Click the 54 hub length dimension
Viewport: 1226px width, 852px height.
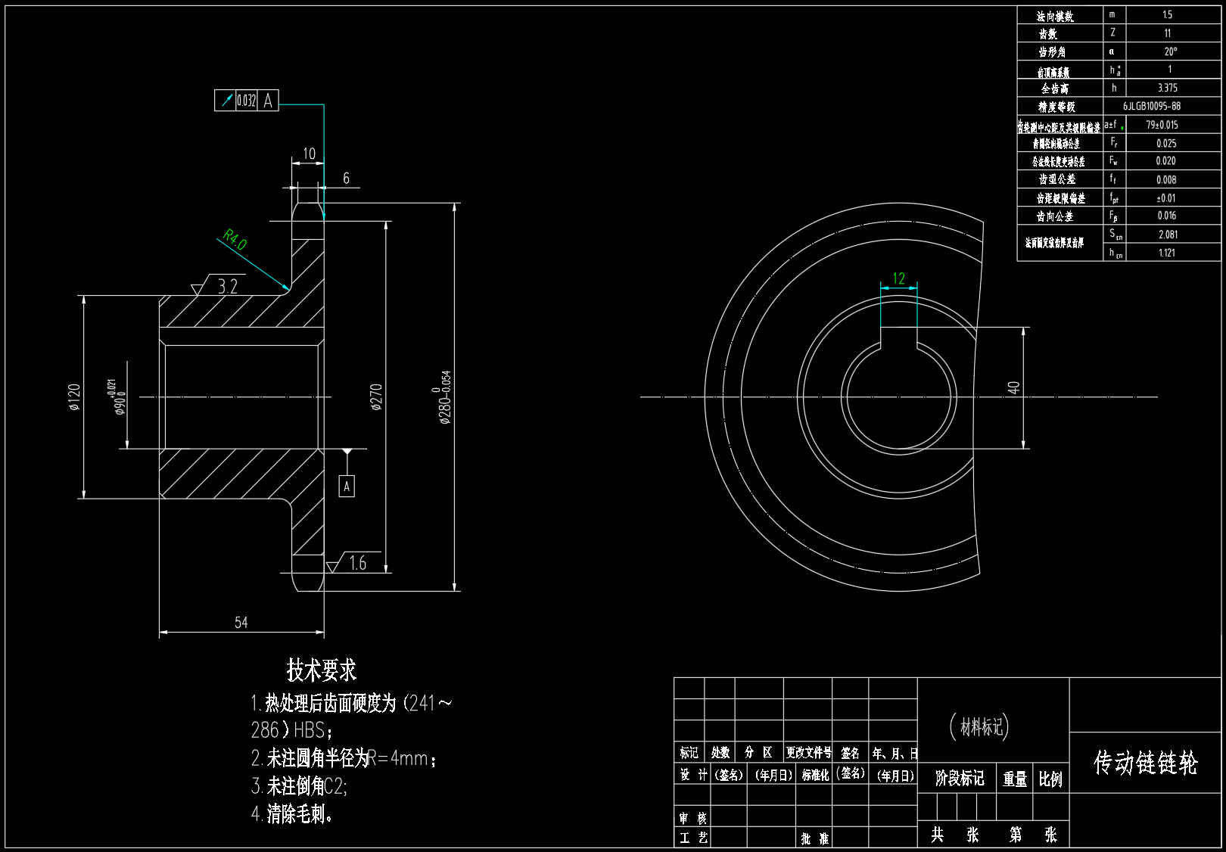pyautogui.click(x=241, y=623)
